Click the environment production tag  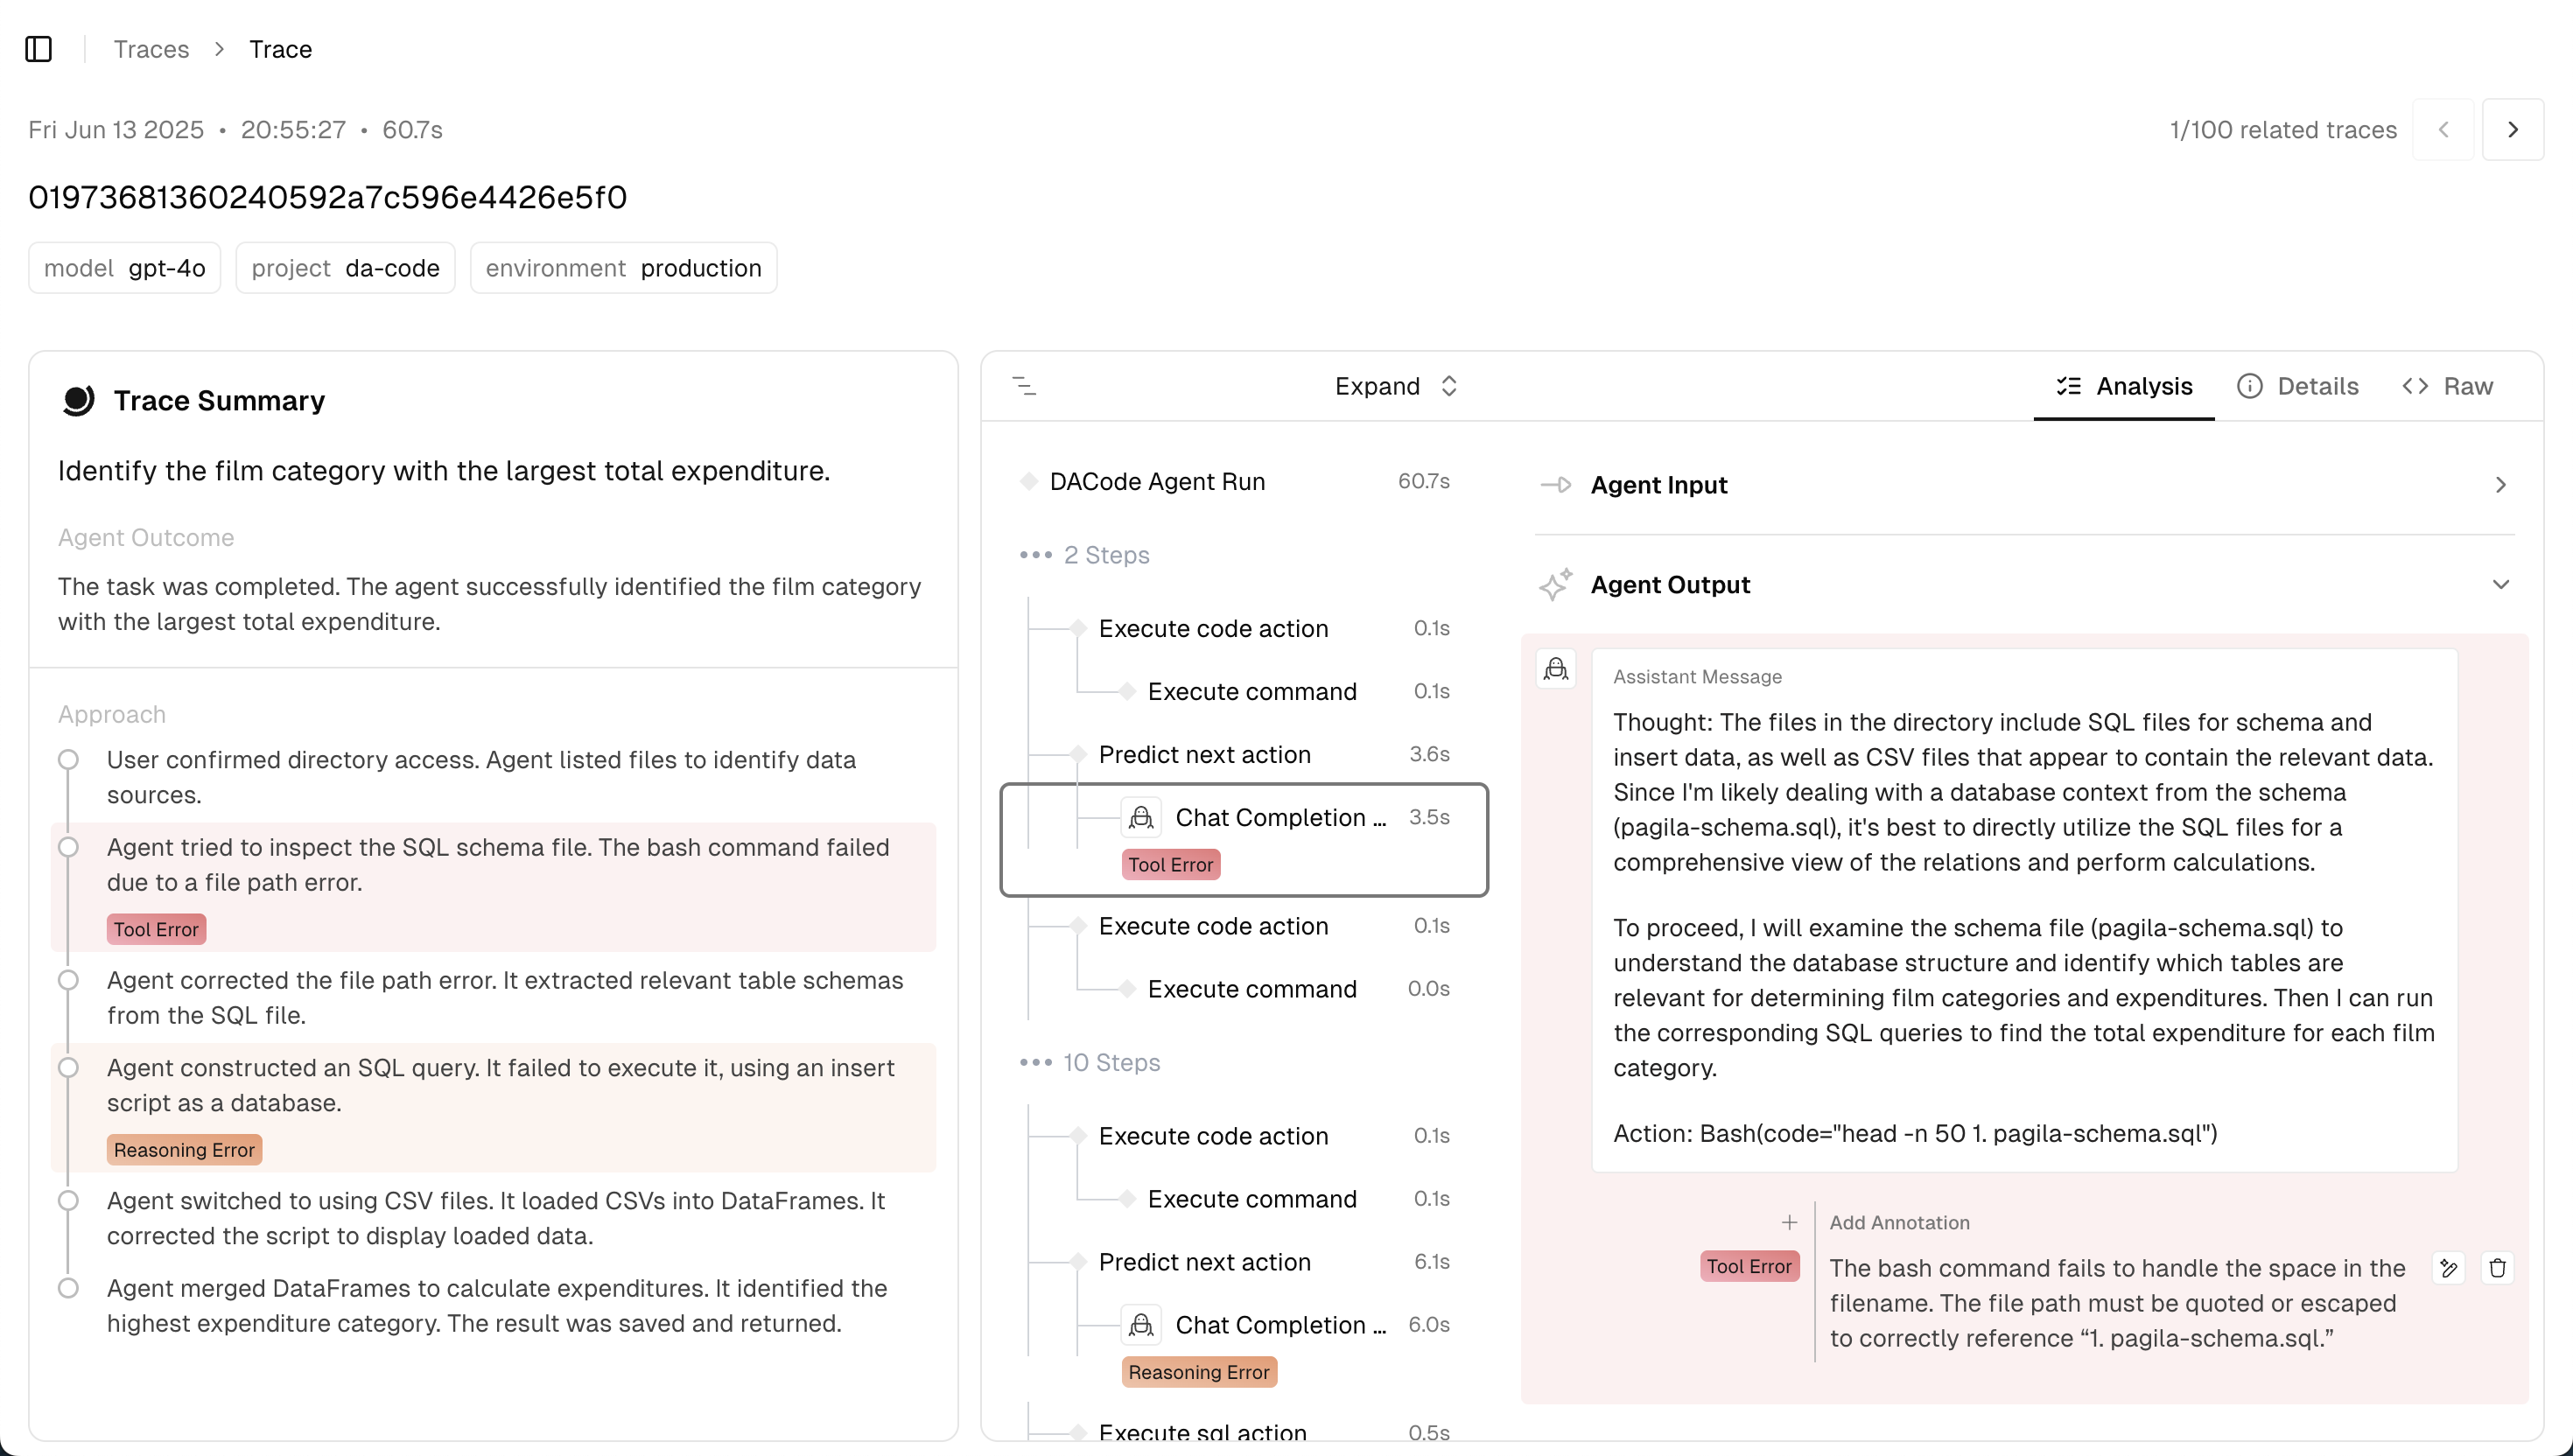[x=623, y=268]
